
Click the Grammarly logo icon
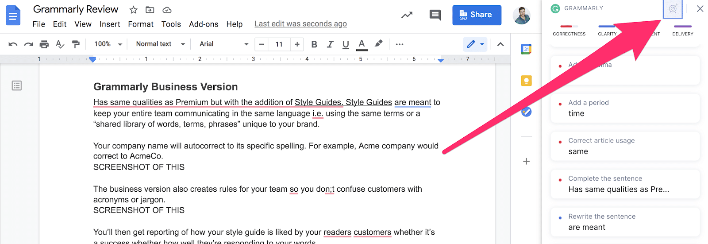pyautogui.click(x=555, y=8)
